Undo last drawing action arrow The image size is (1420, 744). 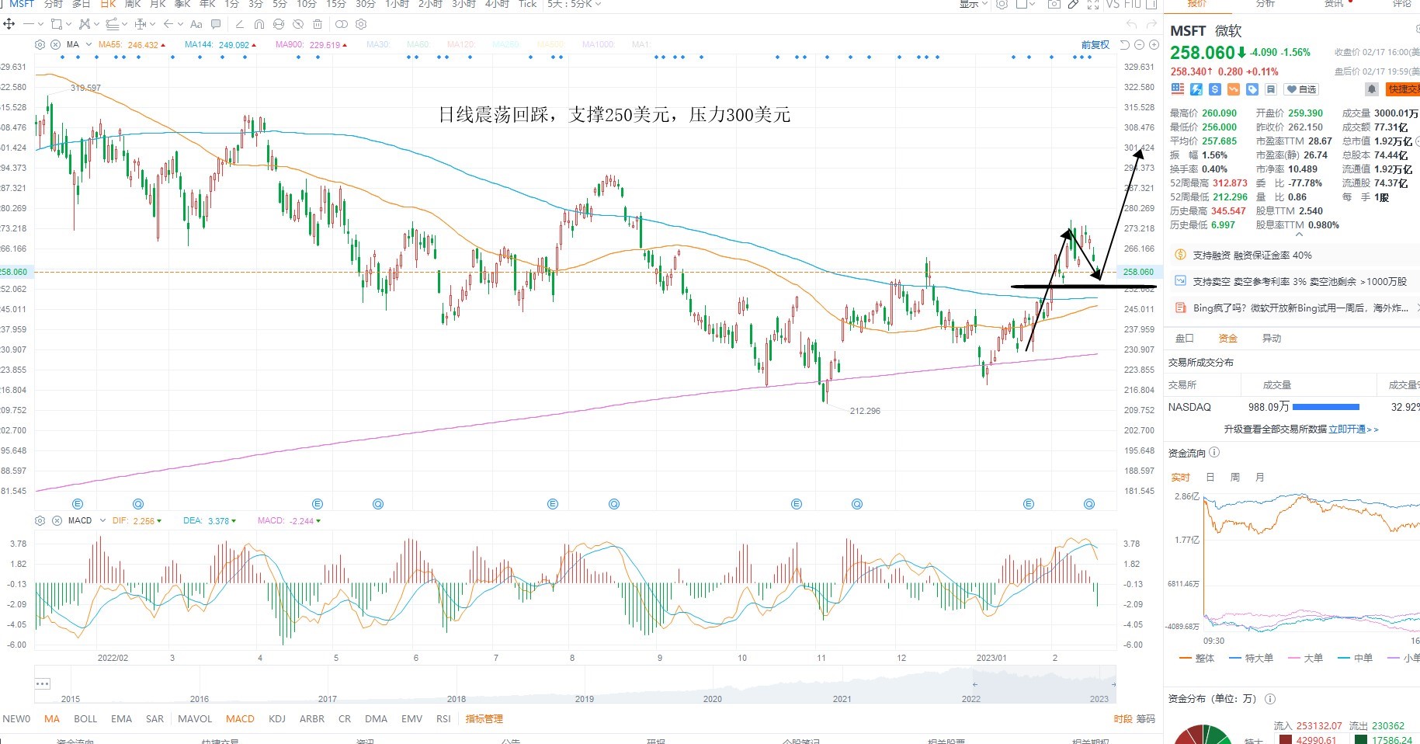1132,24
